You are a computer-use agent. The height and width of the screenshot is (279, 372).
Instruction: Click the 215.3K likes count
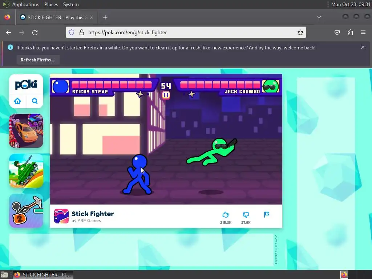[226, 223]
